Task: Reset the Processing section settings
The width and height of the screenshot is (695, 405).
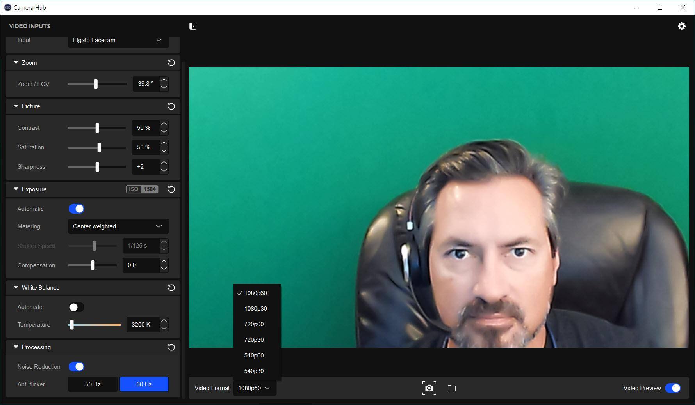Action: point(171,347)
